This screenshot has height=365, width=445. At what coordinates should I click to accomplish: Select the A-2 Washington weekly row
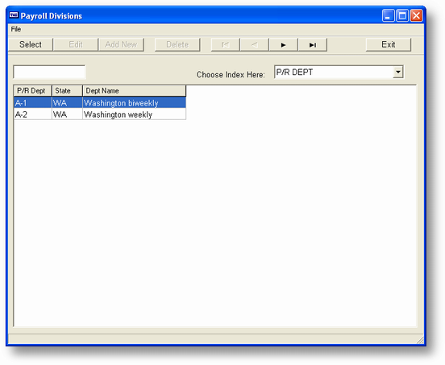[100, 114]
